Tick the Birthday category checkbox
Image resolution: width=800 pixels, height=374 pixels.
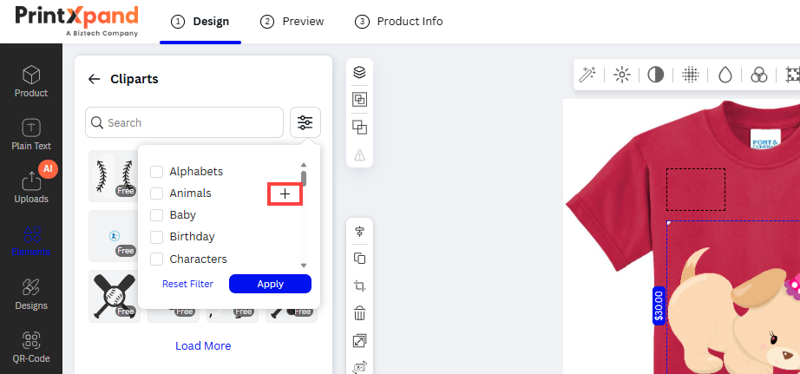pos(157,237)
